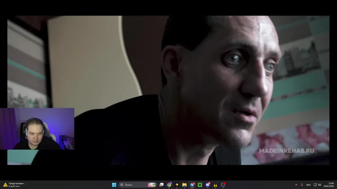
Task: Click the Поиск search box in taskbar
Action: (x=138, y=185)
